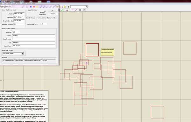
Task: Open the File menu
Action: point(1,4)
